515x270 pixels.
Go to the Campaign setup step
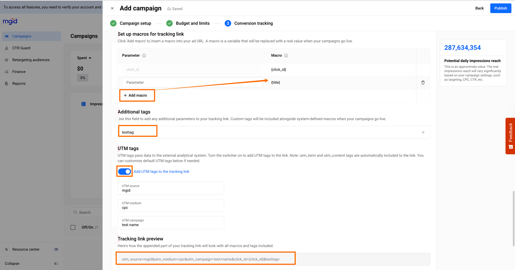(x=135, y=23)
